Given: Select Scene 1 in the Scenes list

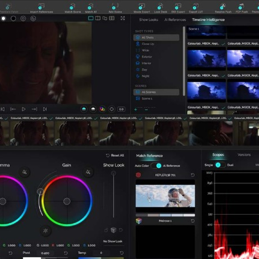Looking at the screenshot, I should click(x=147, y=98).
